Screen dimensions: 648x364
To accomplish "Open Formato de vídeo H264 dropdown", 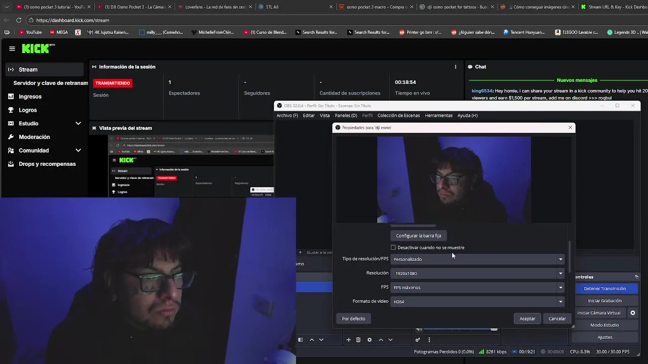I will pyautogui.click(x=477, y=302).
